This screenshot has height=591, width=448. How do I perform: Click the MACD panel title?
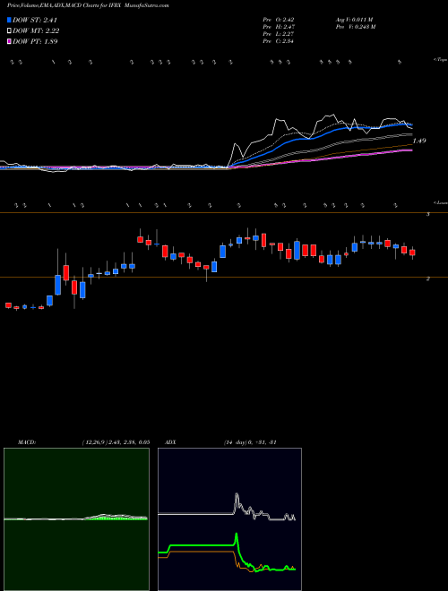coord(26,442)
